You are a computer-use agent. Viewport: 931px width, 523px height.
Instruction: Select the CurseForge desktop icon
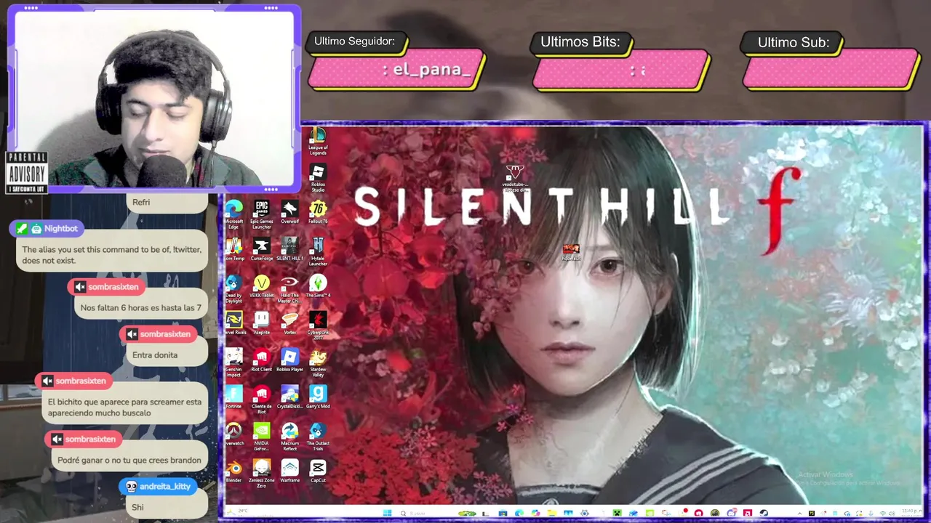point(261,249)
